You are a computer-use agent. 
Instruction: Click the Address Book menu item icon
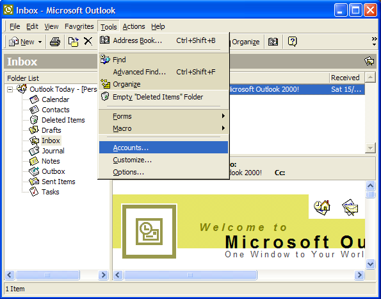click(x=104, y=40)
